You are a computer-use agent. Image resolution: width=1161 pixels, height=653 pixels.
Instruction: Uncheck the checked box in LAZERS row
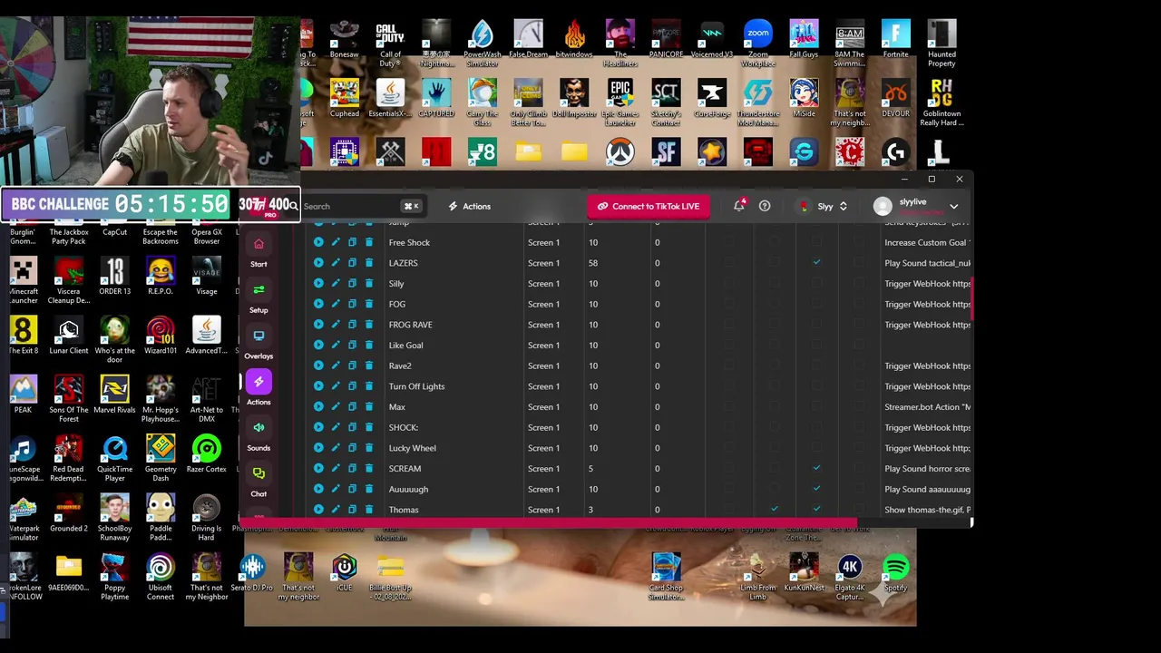pos(816,263)
